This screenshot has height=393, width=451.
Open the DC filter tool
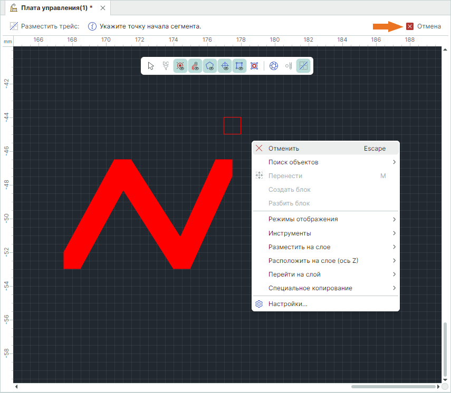pos(166,66)
